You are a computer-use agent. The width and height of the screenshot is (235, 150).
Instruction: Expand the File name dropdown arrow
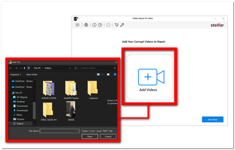pos(78,131)
